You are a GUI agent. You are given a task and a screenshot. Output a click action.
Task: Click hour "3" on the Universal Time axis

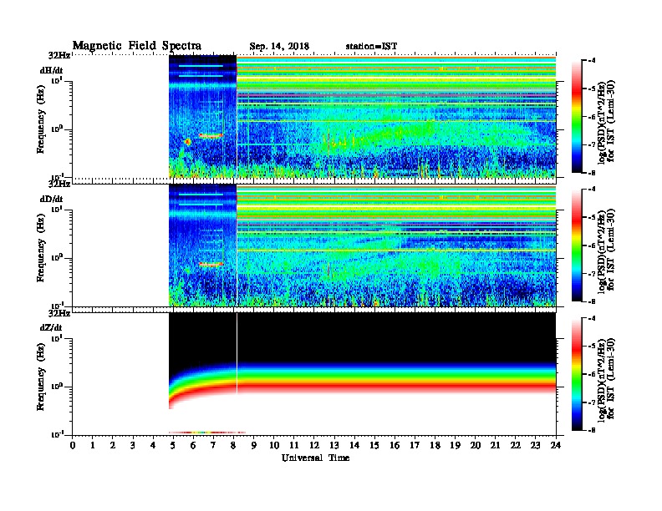tap(133, 446)
